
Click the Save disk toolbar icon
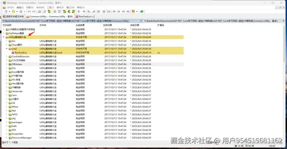[x=21, y=12]
